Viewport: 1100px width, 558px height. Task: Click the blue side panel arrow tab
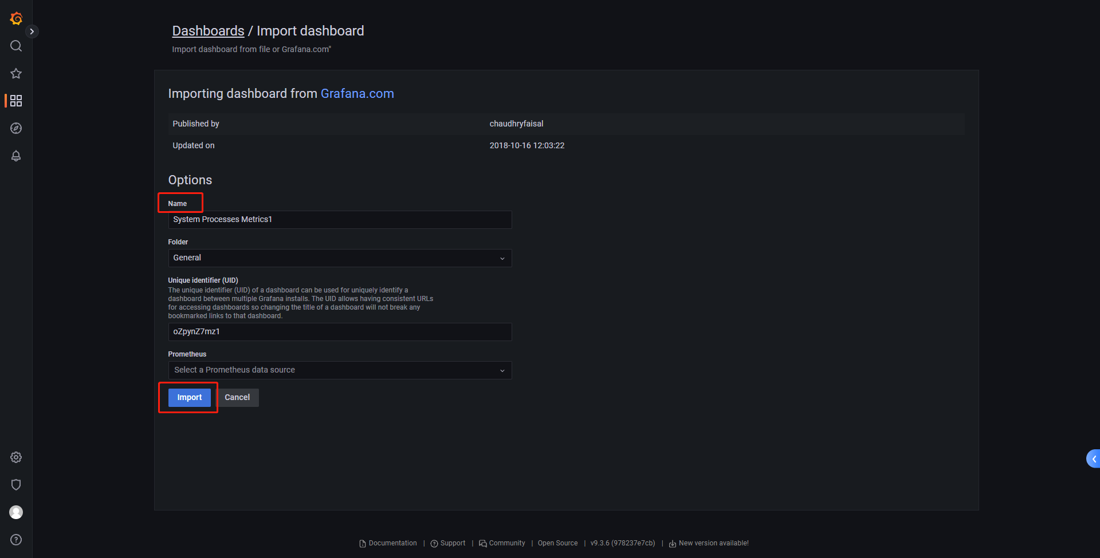pos(1093,459)
